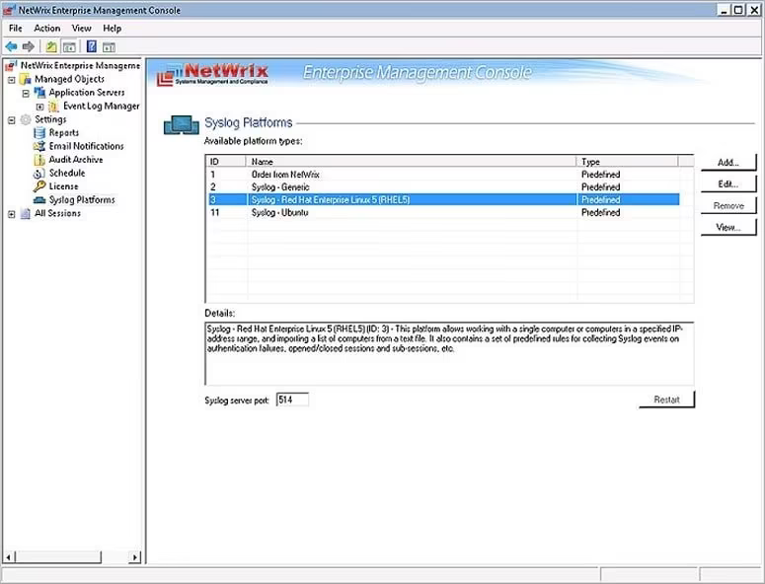This screenshot has height=584, width=765.
Task: Collapse the Application Servers node
Action: coord(26,93)
